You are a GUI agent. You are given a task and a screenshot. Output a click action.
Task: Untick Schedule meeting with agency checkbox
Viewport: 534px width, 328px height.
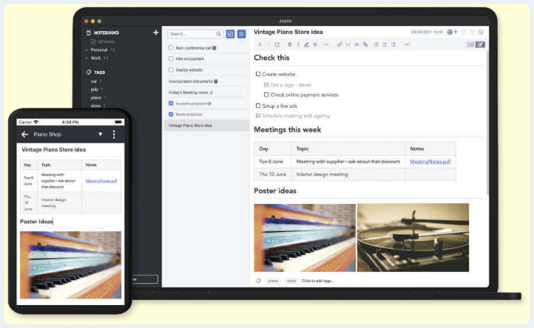(258, 116)
